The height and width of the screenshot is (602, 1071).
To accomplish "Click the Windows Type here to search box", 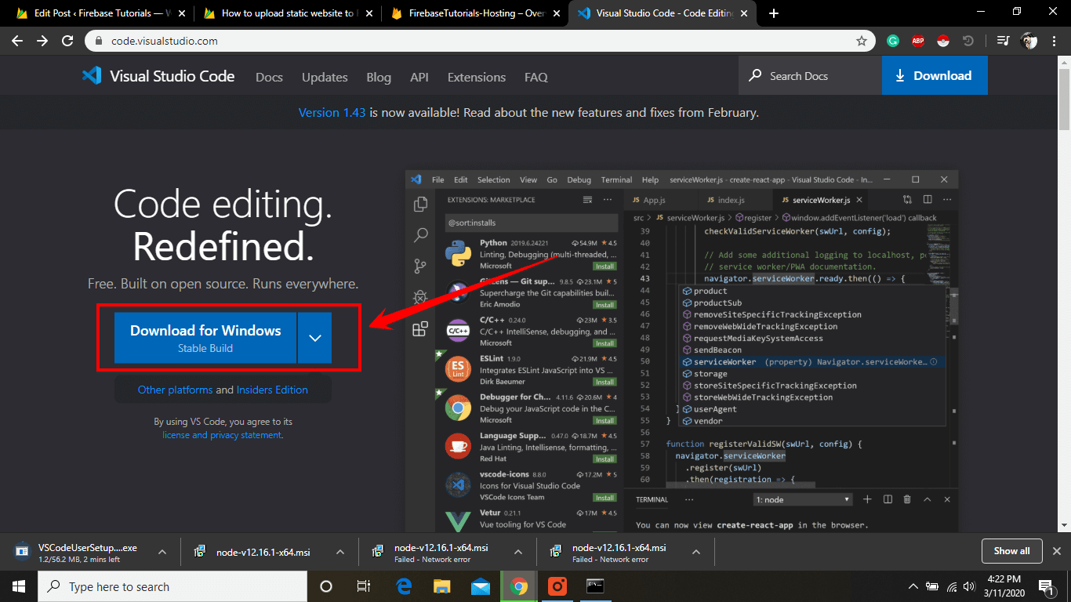I will click(x=172, y=586).
